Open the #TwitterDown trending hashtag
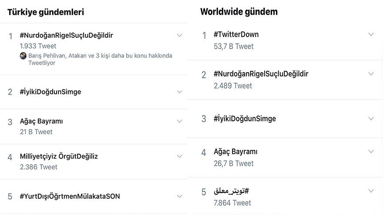 [x=236, y=34]
